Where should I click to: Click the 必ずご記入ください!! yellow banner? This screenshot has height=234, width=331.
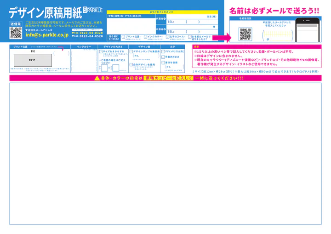(x=162, y=12)
